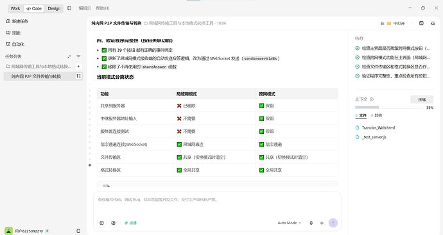Image resolution: width=443 pixels, height=235 pixels.
Task: Open the 技能 skills page
Action: click(x=13, y=33)
